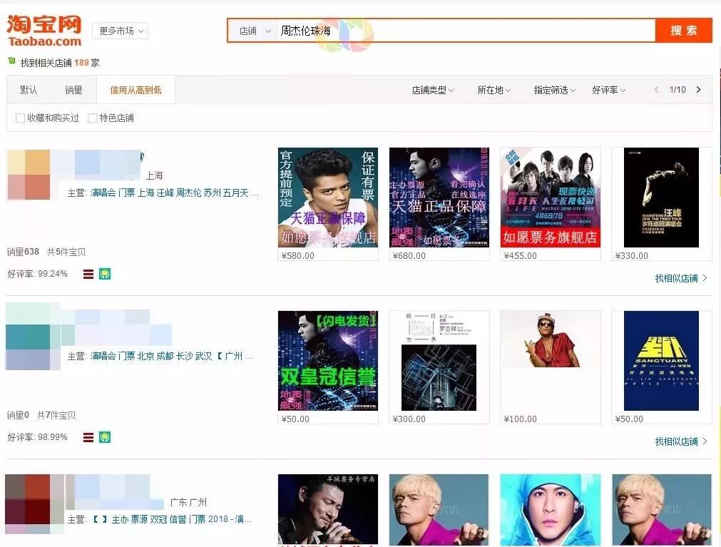Select the 默认 sort tab
The width and height of the screenshot is (721, 547).
coord(29,90)
